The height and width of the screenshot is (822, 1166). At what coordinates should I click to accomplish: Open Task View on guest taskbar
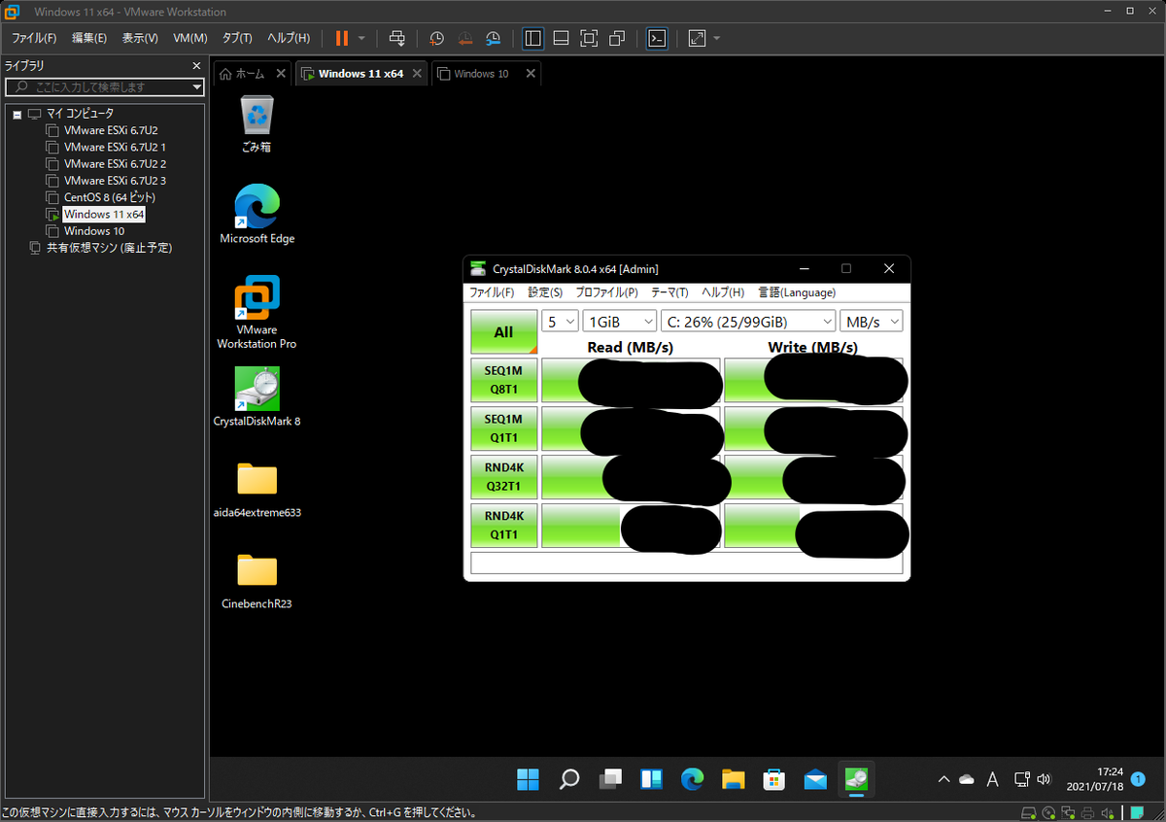(610, 778)
